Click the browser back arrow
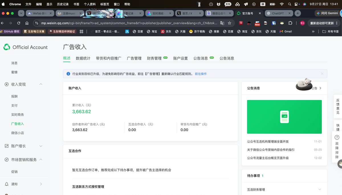Screen dimensions: 342x195 click(3, 23)
